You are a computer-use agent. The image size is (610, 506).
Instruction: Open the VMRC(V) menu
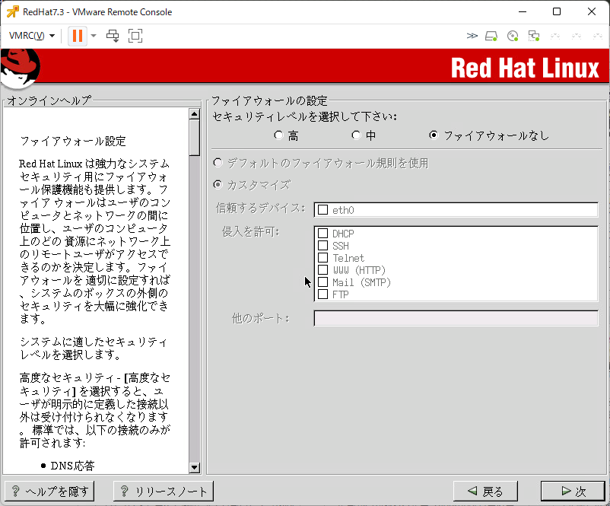point(32,36)
